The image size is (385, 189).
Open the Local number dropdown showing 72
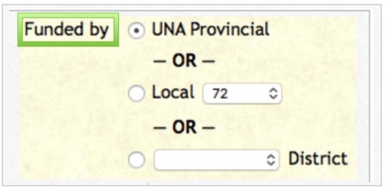pyautogui.click(x=242, y=94)
